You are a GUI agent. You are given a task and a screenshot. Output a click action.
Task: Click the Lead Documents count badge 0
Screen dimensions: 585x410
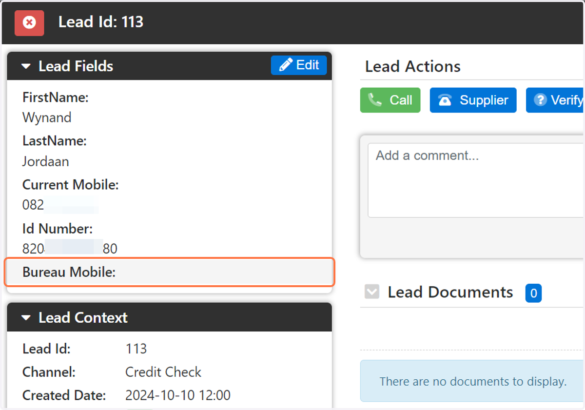click(x=533, y=293)
